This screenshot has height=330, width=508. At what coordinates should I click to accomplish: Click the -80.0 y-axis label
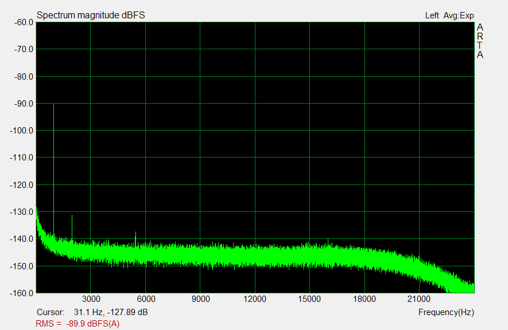[24, 77]
